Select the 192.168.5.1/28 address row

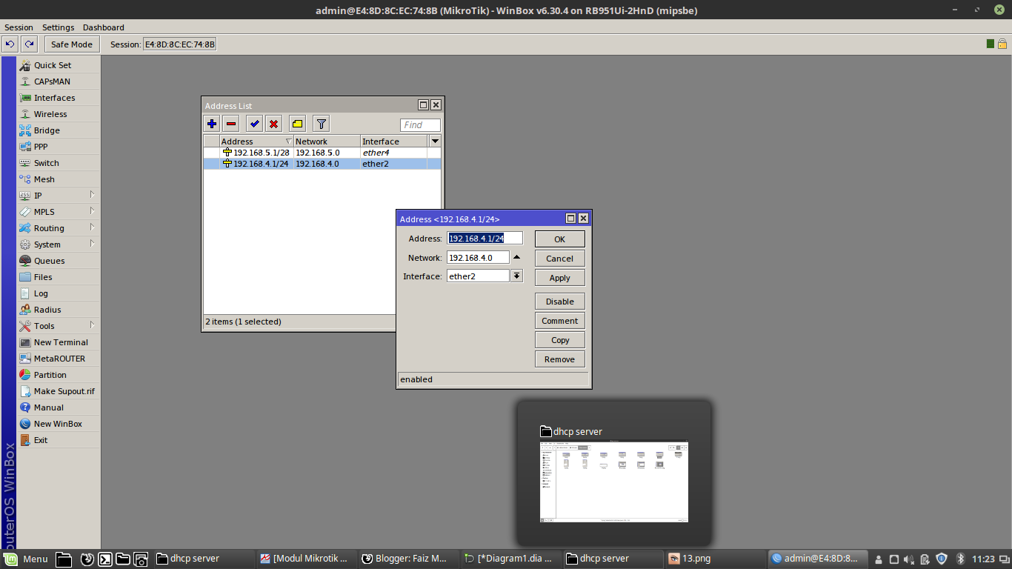tap(322, 153)
